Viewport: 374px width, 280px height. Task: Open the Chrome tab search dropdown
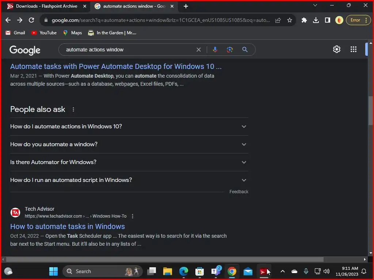[315, 5]
